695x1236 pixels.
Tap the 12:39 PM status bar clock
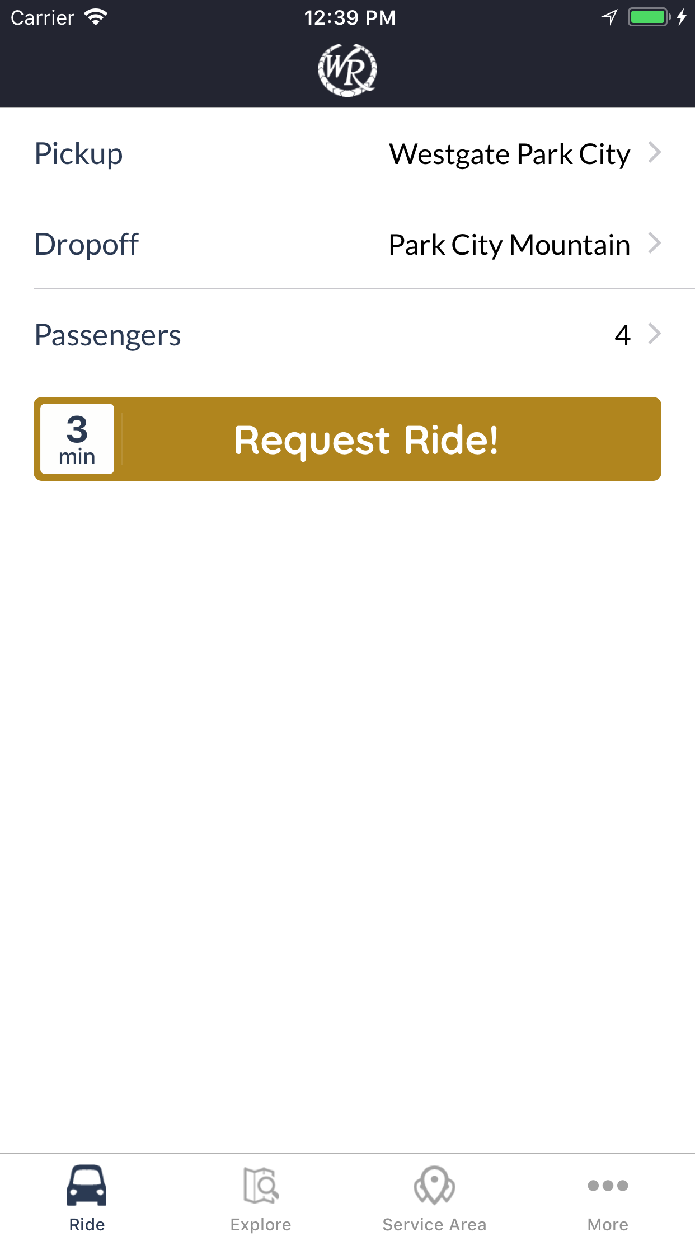(x=350, y=17)
